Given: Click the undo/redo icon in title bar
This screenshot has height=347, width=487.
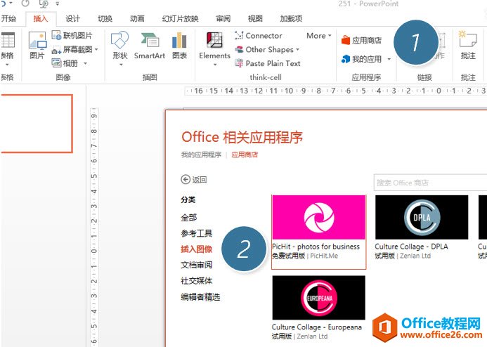Looking at the screenshot, I should click(x=25, y=4).
